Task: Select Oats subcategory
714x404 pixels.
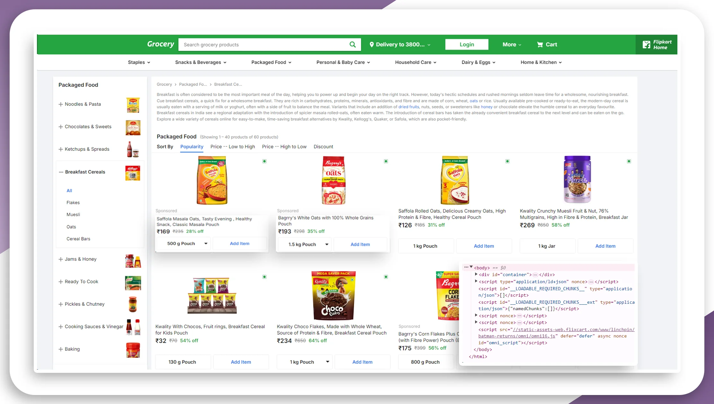Action: click(x=71, y=227)
